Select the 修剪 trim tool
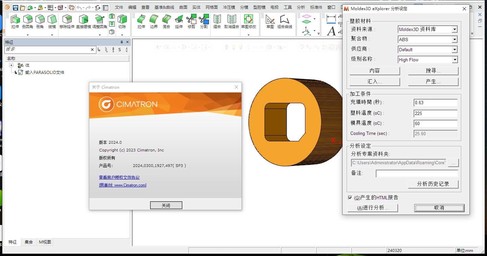 [191, 22]
